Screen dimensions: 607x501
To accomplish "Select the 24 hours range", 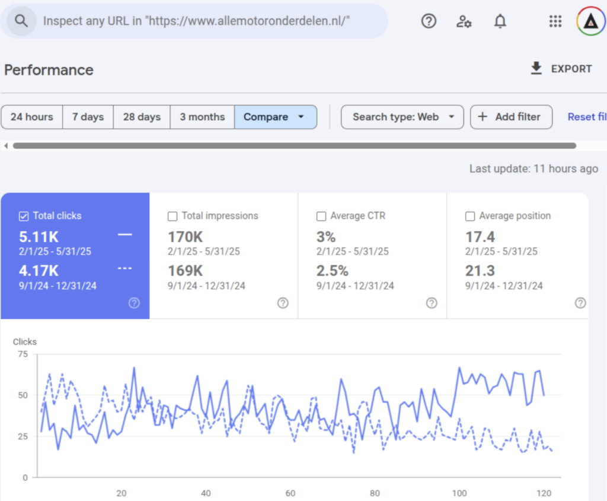I will (32, 117).
